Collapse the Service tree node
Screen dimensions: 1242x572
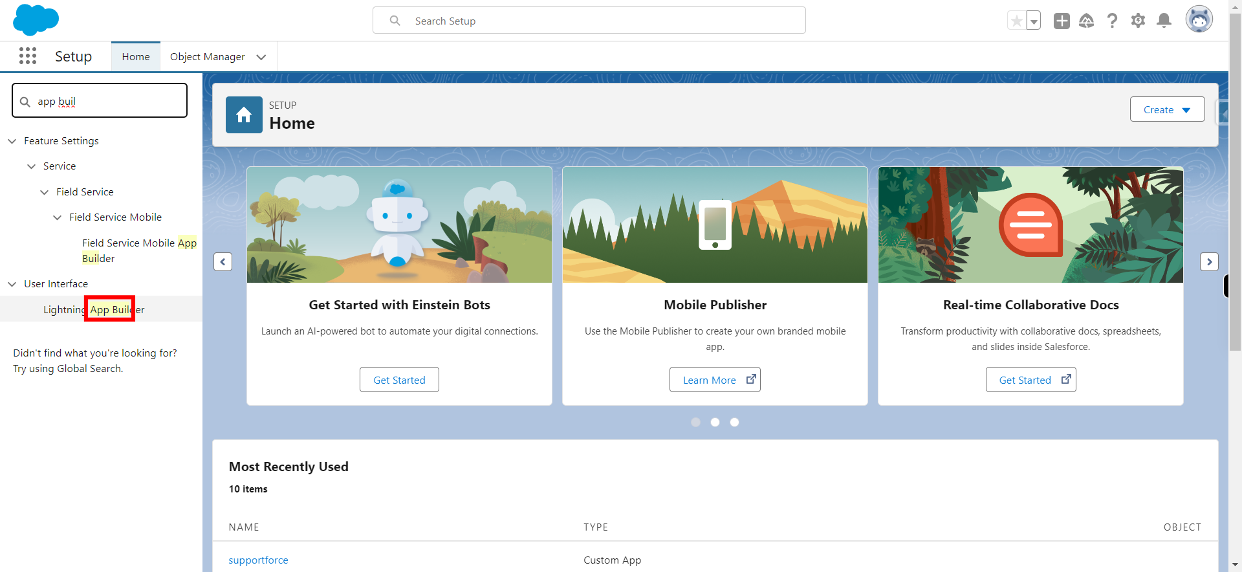click(x=32, y=166)
